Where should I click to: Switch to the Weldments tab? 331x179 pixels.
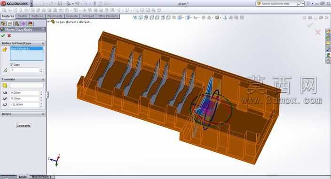pos(55,16)
